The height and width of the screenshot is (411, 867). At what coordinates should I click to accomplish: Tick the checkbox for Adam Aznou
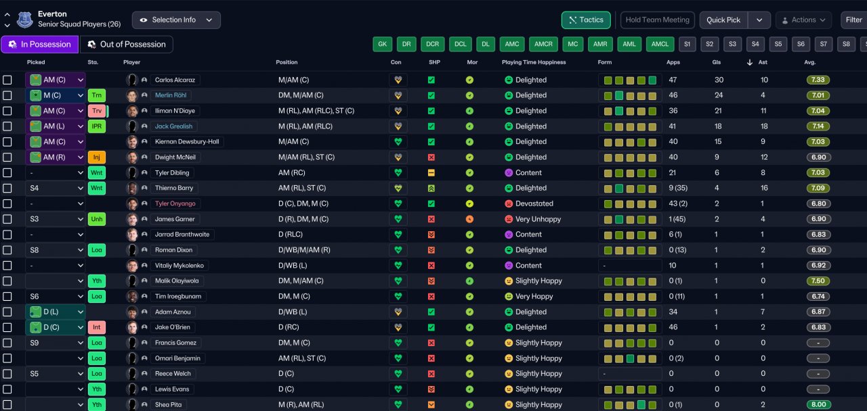click(x=7, y=312)
